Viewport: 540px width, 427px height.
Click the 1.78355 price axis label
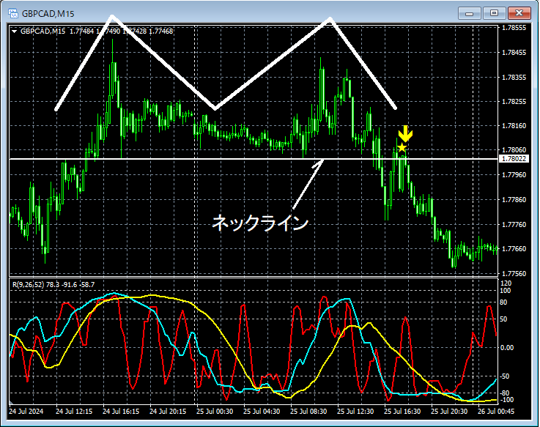514,77
